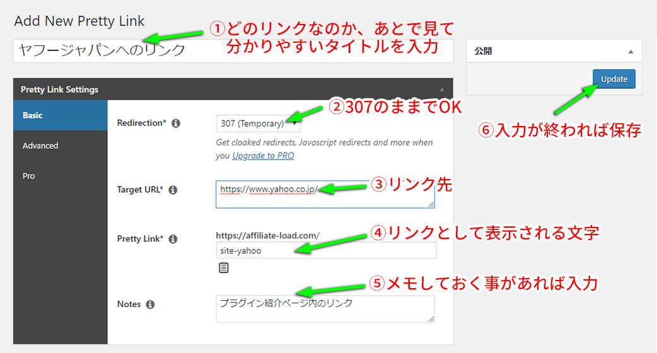Click the 公開 panel header title
657x353 pixels.
tap(483, 52)
